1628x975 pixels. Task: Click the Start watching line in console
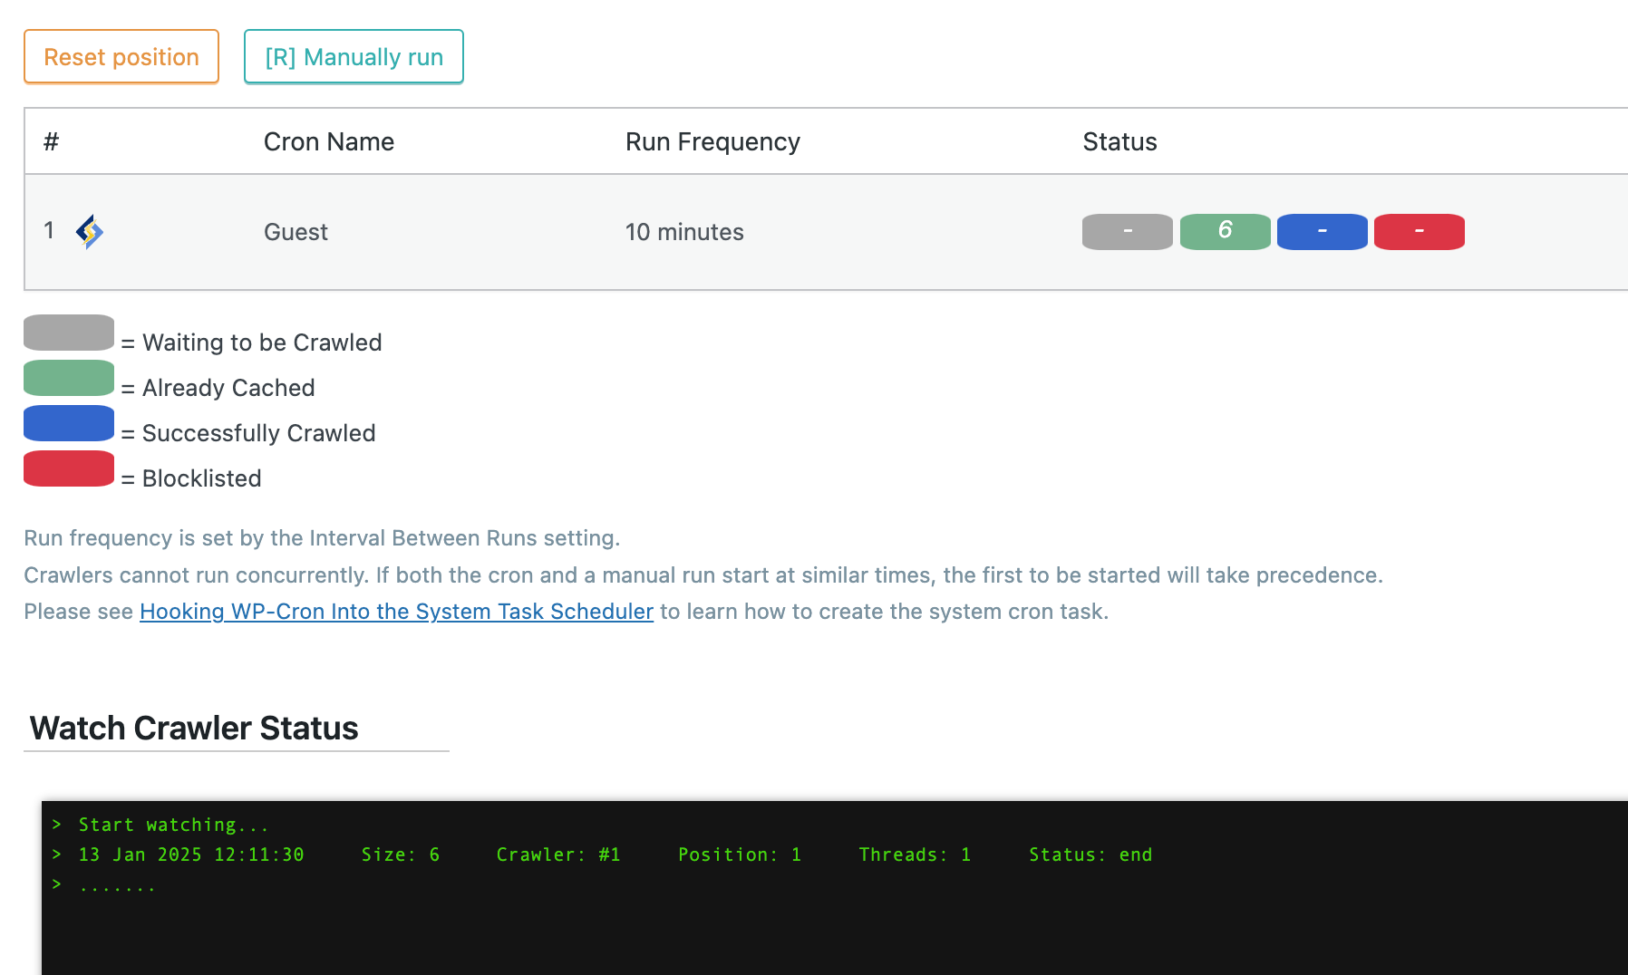point(173,825)
